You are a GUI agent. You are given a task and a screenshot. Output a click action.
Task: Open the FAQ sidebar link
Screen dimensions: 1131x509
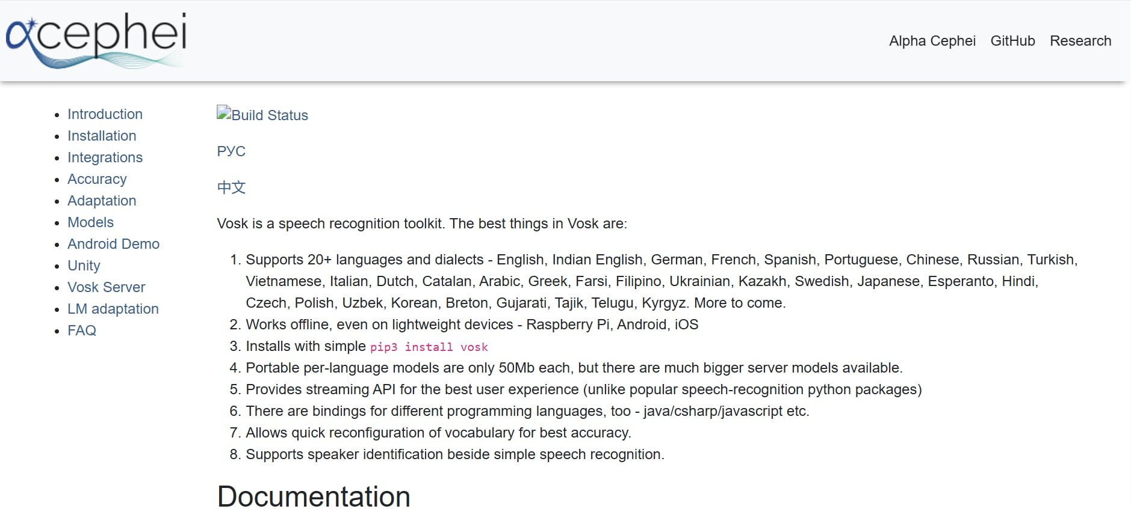(x=81, y=331)
